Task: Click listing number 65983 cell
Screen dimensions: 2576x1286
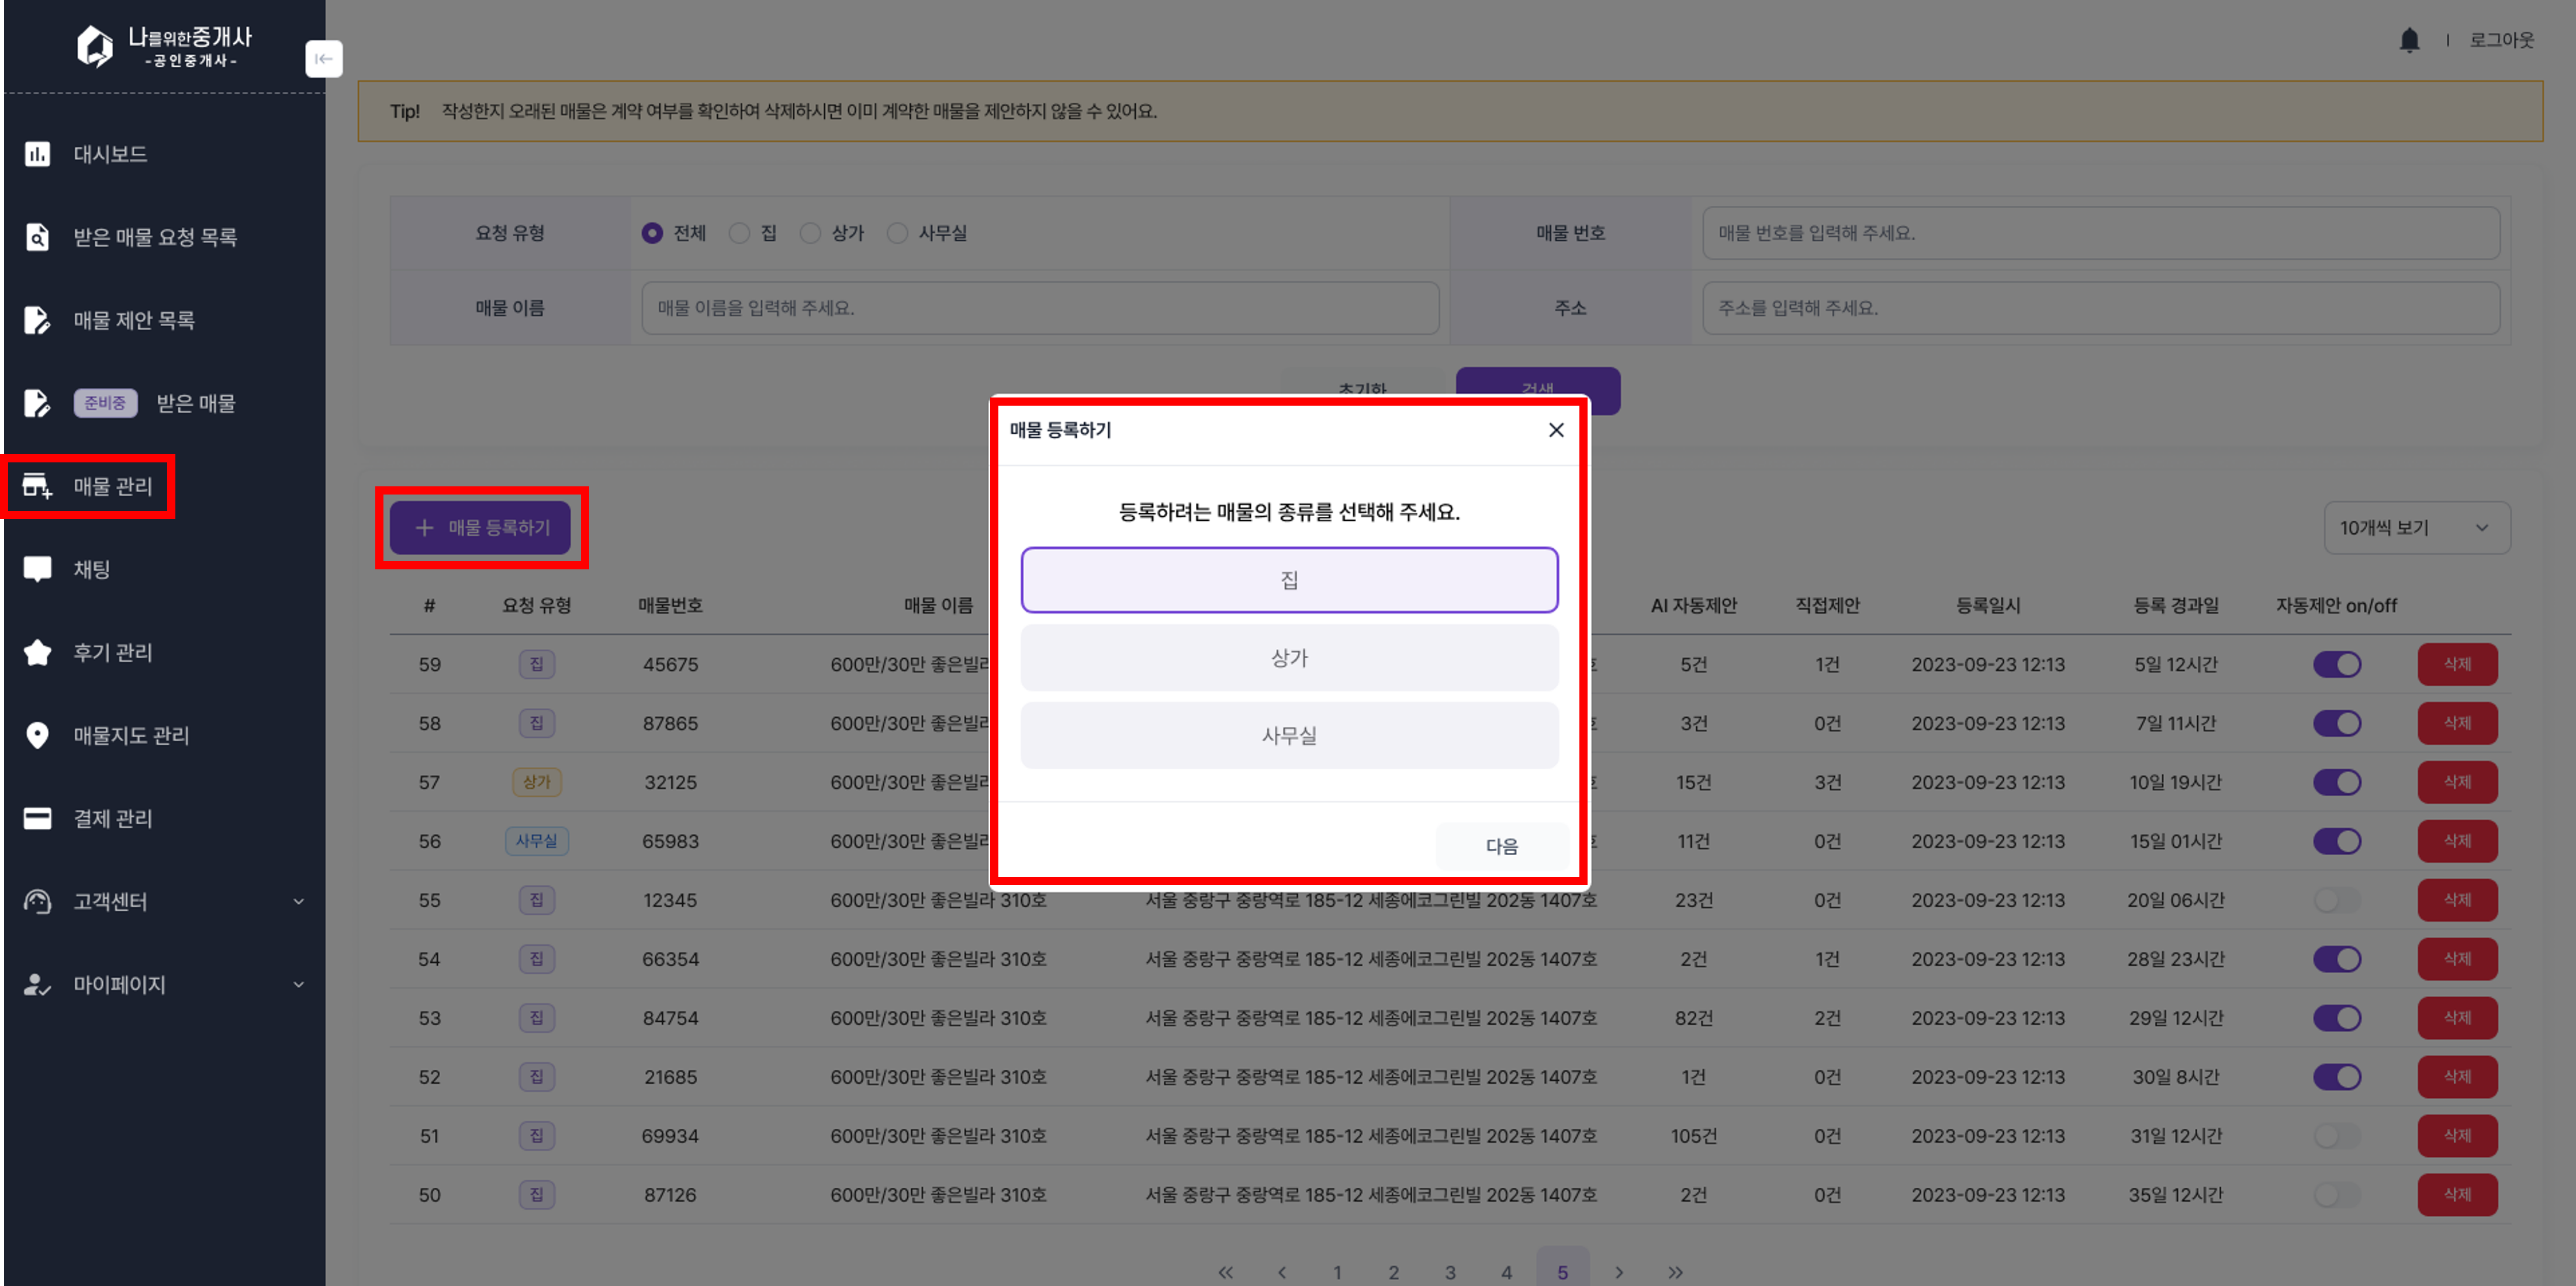Action: [670, 841]
